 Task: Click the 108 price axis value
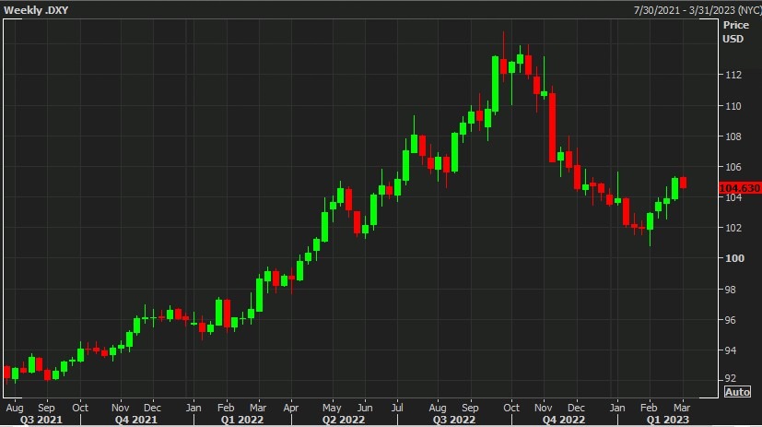click(733, 136)
